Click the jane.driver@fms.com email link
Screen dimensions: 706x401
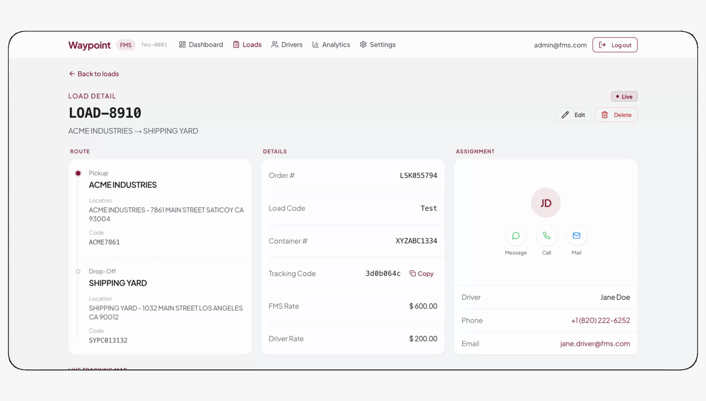click(x=595, y=344)
